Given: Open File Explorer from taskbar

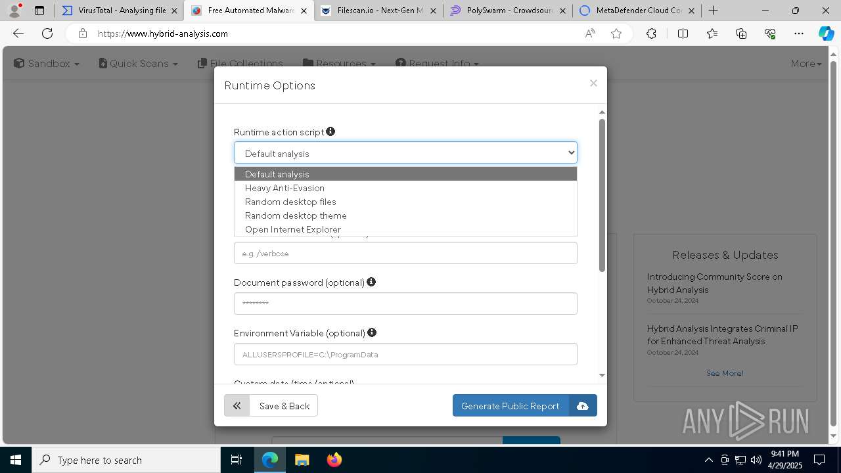Looking at the screenshot, I should point(302,460).
